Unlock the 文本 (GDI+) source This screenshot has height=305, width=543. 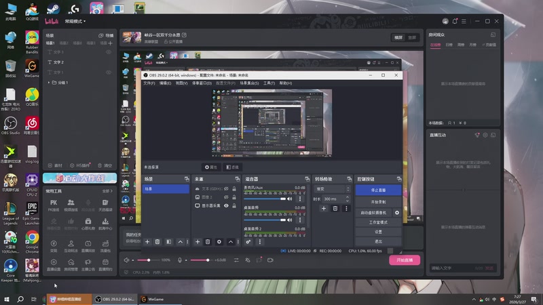pos(234,189)
